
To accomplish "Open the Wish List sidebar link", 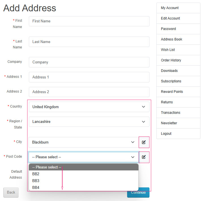I will [168, 50].
